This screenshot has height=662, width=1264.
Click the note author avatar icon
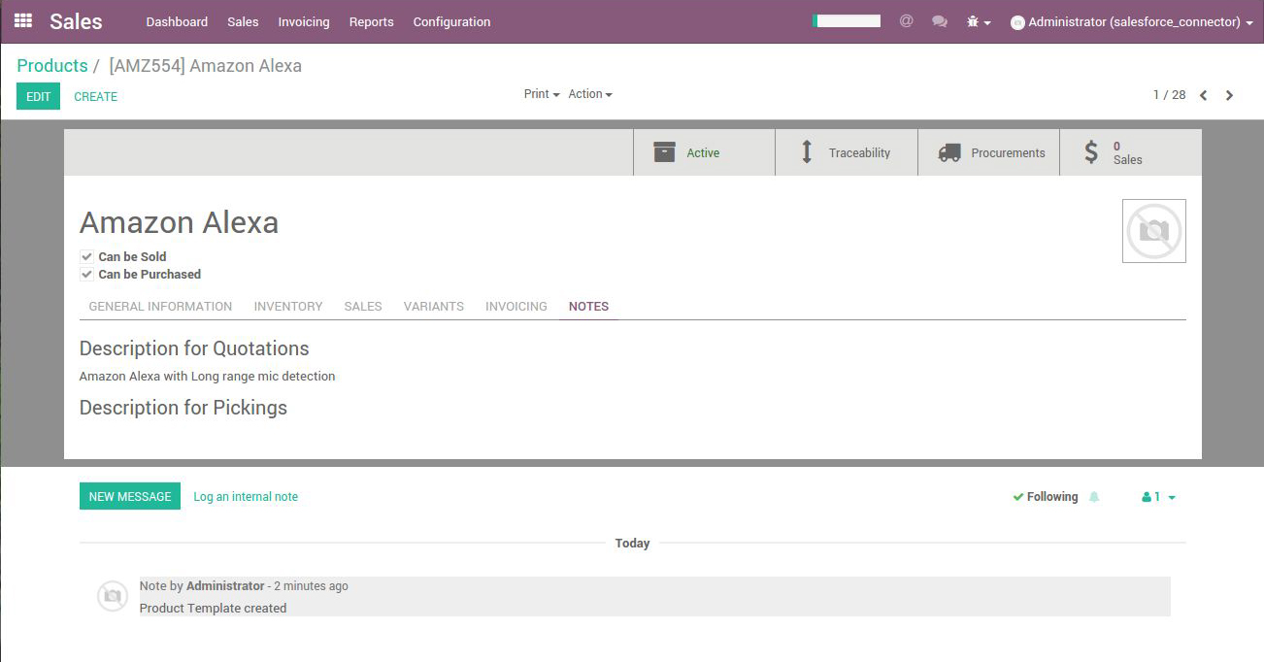pyautogui.click(x=113, y=596)
